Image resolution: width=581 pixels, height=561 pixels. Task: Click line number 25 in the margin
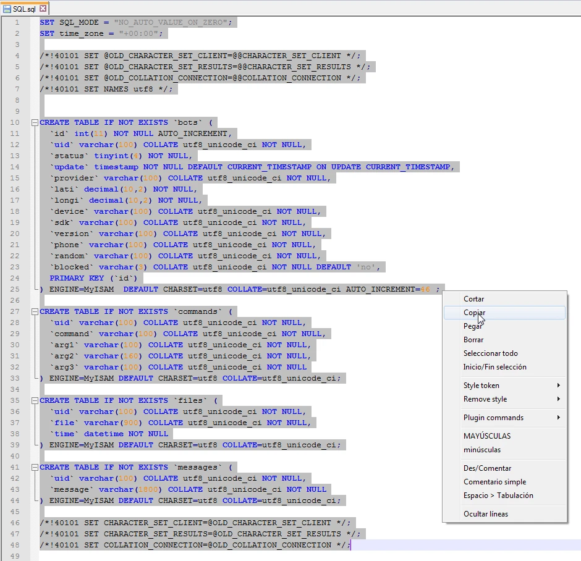click(15, 290)
